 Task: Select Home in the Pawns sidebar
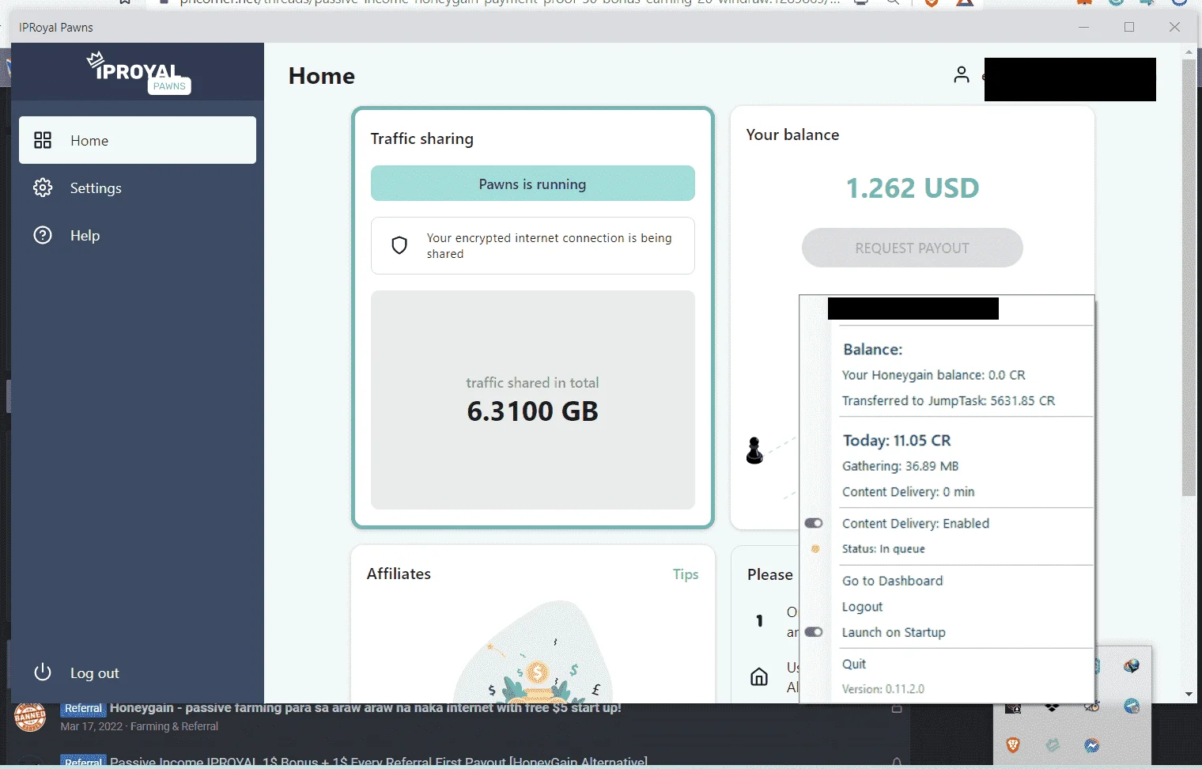pyautogui.click(x=138, y=140)
